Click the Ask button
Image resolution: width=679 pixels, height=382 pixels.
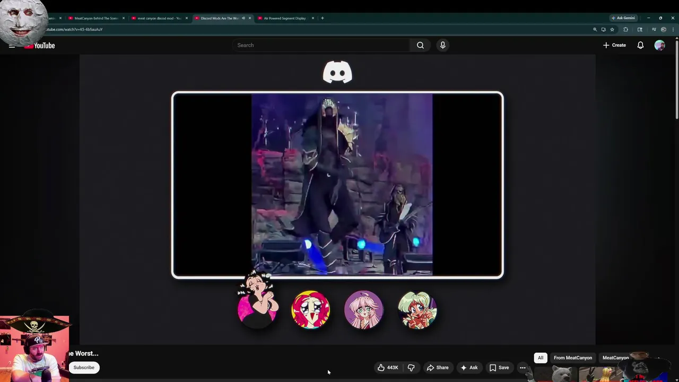pyautogui.click(x=469, y=368)
